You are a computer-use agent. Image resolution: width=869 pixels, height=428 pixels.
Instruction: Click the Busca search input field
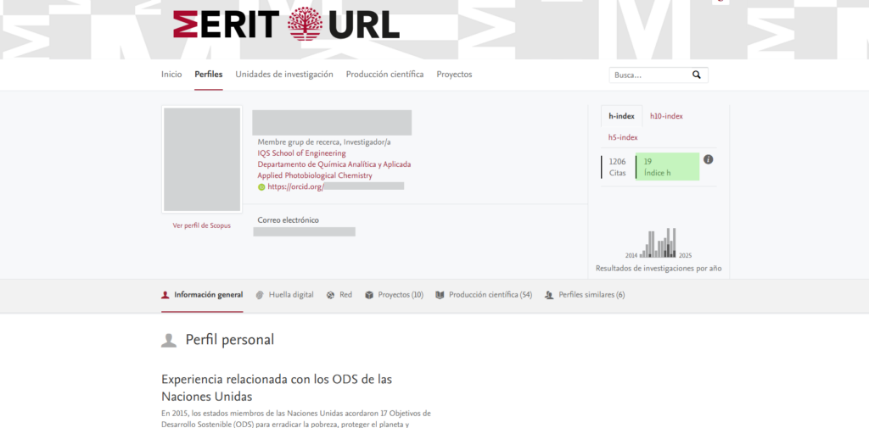pos(648,75)
